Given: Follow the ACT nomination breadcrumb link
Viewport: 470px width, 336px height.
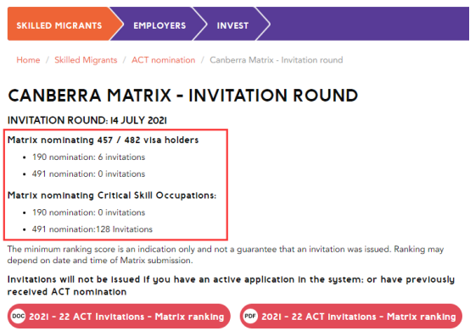Looking at the screenshot, I should coord(164,60).
